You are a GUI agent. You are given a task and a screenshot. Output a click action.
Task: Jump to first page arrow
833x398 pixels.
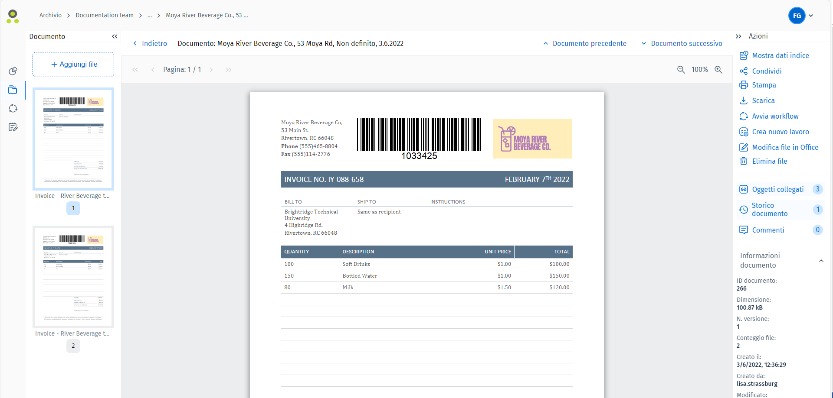[x=135, y=70]
